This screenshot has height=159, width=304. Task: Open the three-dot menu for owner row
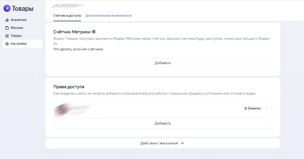point(267,108)
